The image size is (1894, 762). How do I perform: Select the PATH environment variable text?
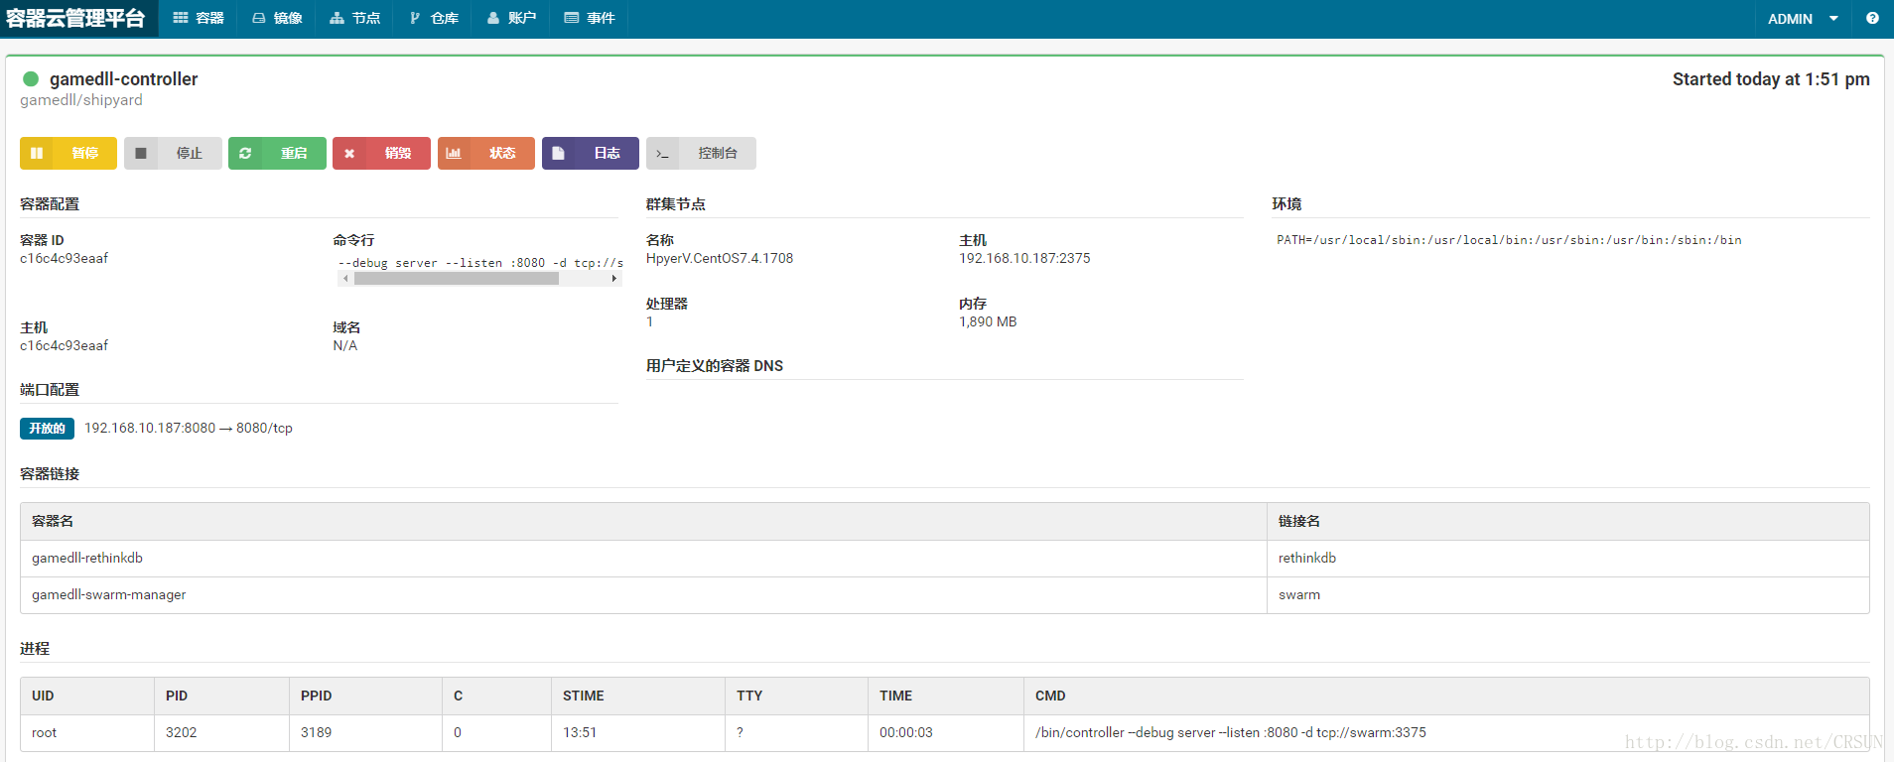click(x=1509, y=240)
